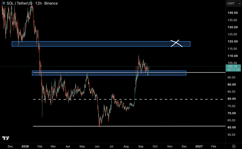Click the 125.00 price axis label

tap(232, 34)
